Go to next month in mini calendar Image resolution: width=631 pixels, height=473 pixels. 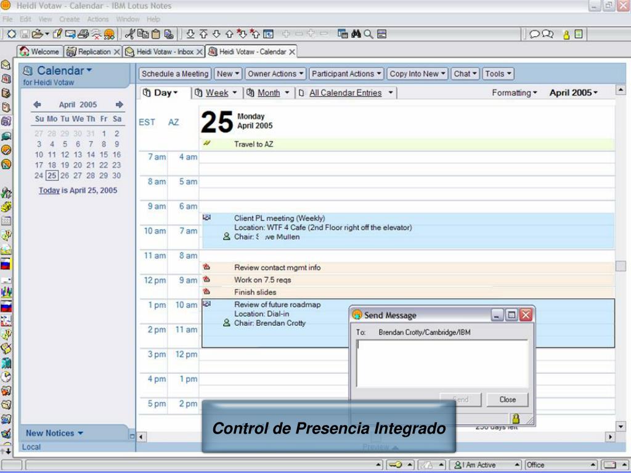point(119,105)
